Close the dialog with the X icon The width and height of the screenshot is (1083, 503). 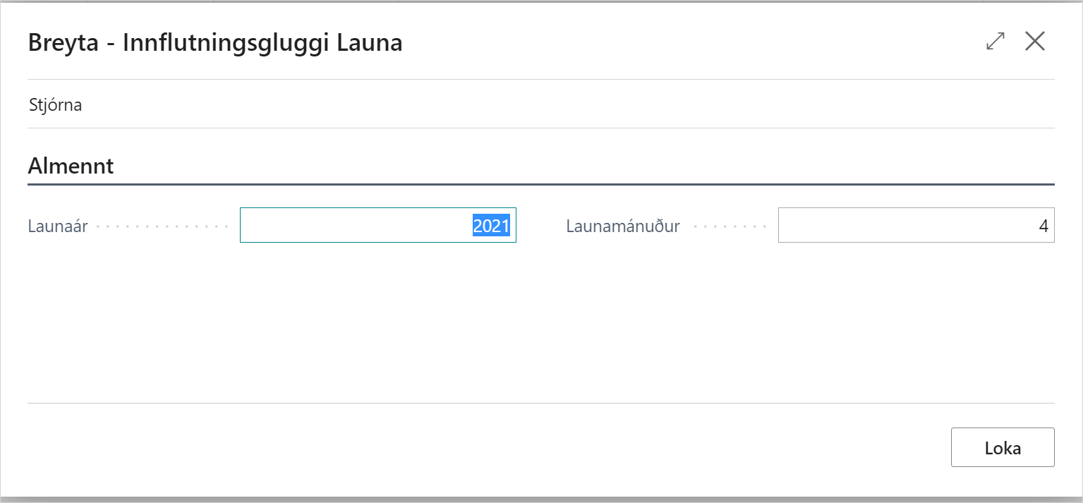1034,42
